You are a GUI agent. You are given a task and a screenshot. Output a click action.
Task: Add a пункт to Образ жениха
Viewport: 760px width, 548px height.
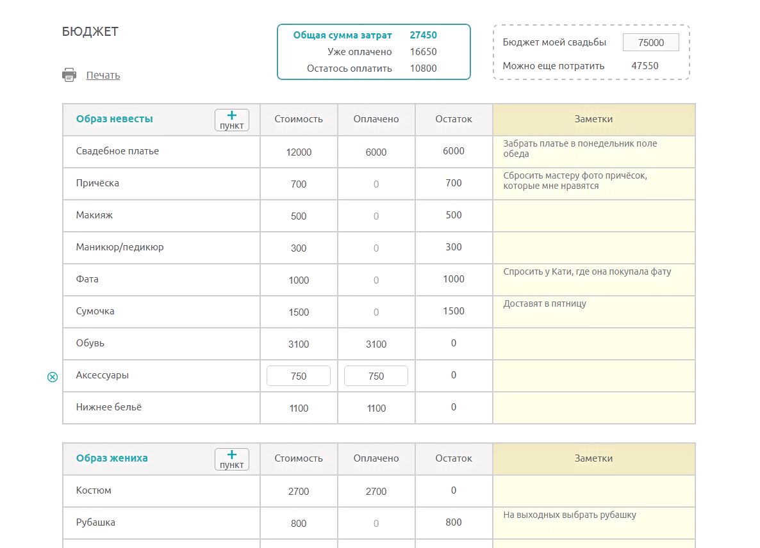(x=232, y=460)
